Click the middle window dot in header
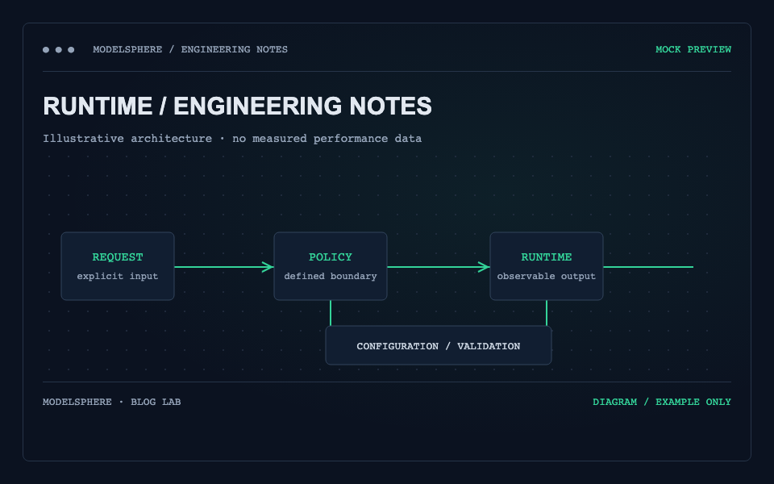This screenshot has height=484, width=774. coord(58,49)
